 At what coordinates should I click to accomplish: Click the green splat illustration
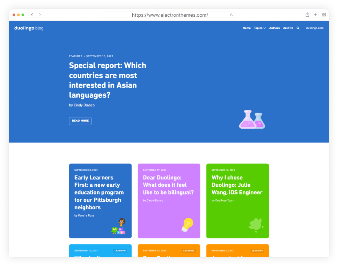[x=256, y=225]
